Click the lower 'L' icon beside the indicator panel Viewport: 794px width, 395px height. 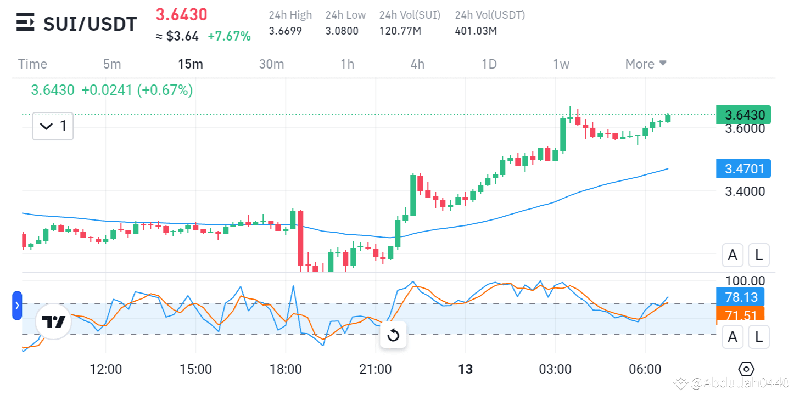pos(759,336)
